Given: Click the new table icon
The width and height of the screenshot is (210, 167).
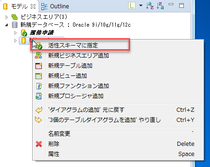Looking at the screenshot, I should (x=39, y=66).
